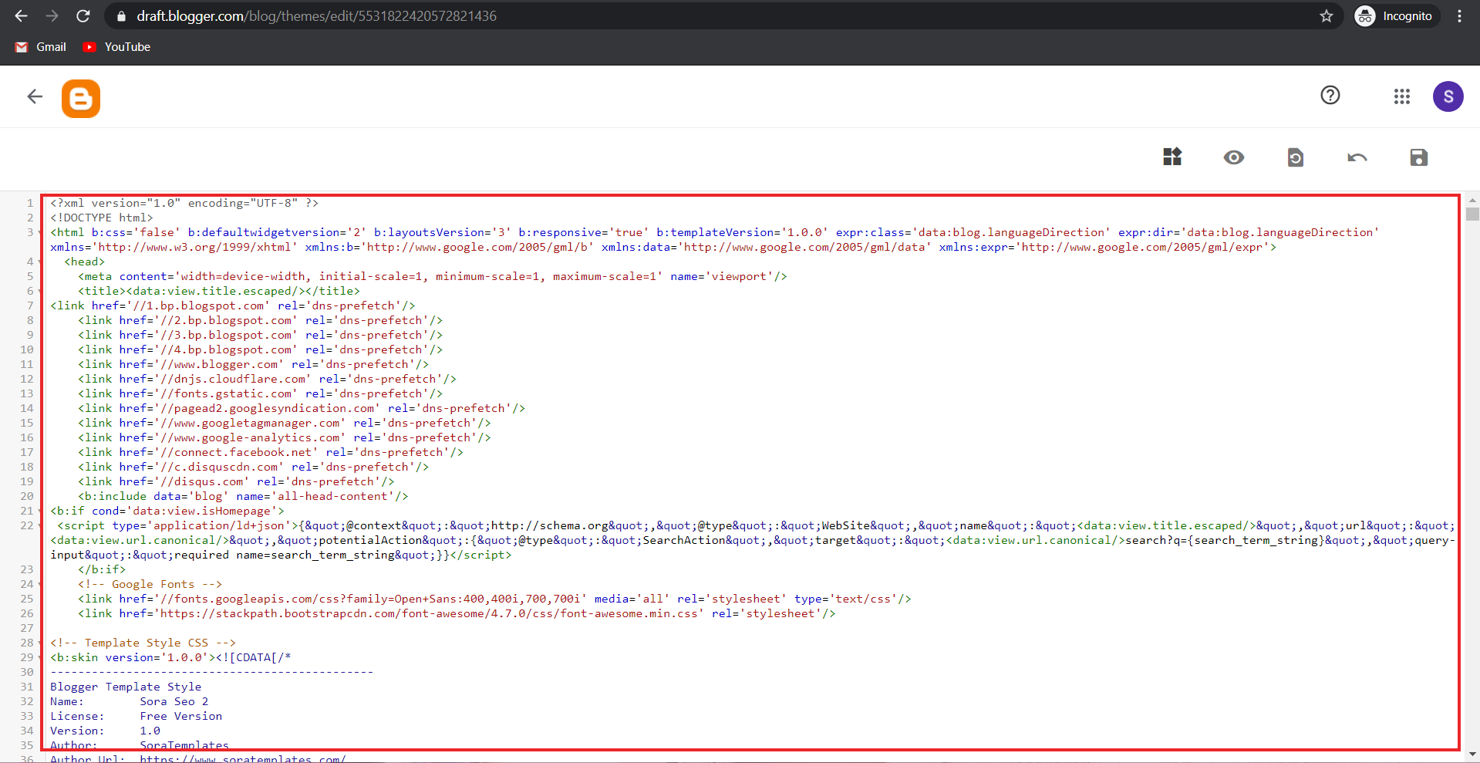Collapse the fold marker on line 28
The height and width of the screenshot is (763, 1480).
[x=40, y=643]
